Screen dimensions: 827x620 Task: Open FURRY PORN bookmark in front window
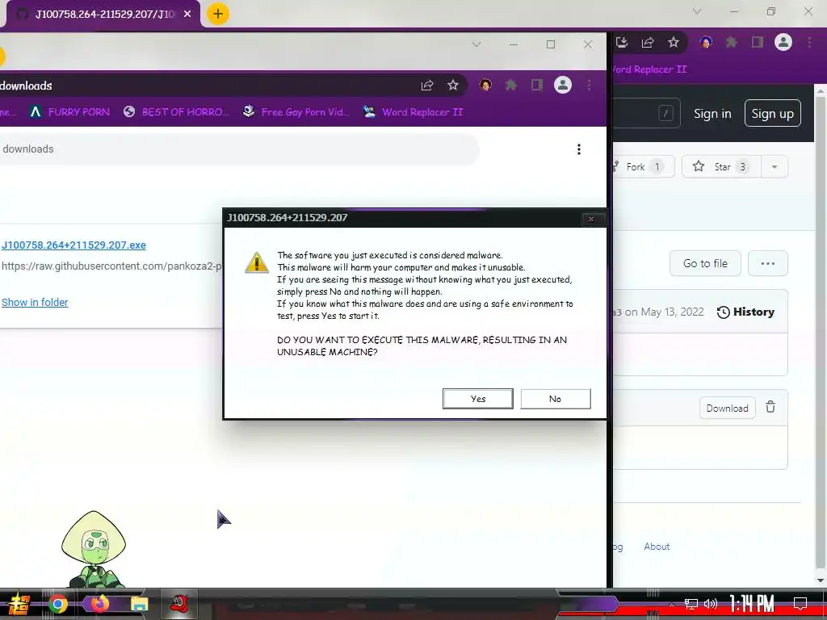point(69,111)
